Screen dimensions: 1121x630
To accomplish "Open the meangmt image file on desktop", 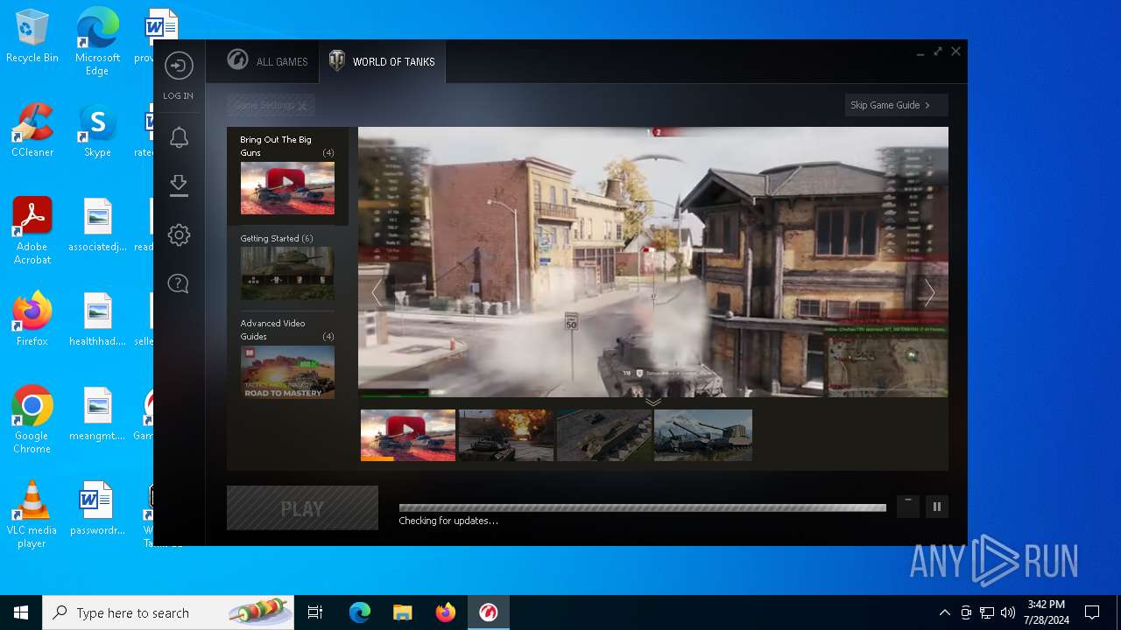I will [97, 414].
